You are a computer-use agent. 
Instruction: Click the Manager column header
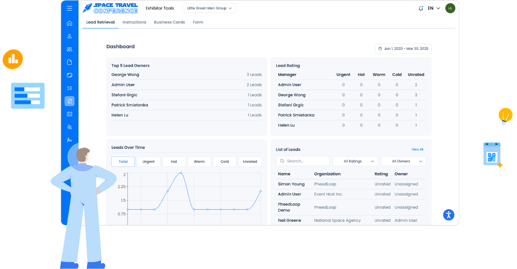coord(287,75)
